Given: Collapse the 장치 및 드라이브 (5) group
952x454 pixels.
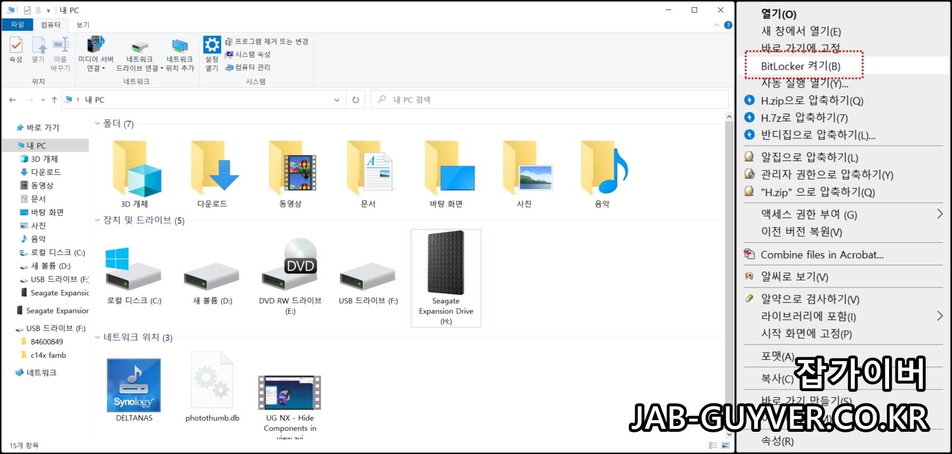Looking at the screenshot, I should tap(97, 220).
